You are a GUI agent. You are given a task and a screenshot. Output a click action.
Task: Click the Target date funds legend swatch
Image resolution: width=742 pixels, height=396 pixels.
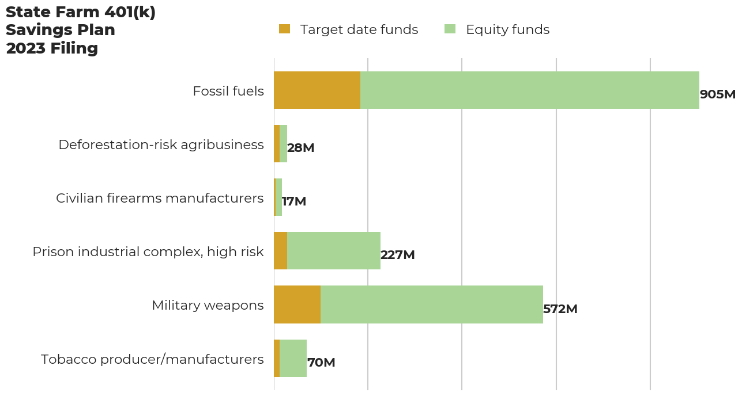(x=284, y=29)
